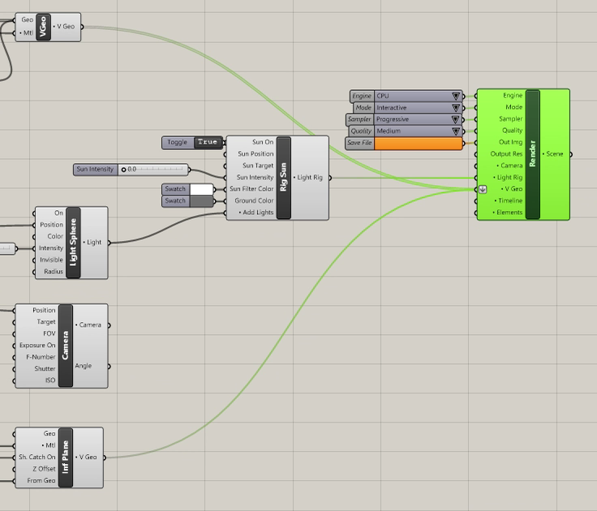Click Camera's Exposure On input
The width and height of the screenshot is (597, 511).
coord(37,346)
